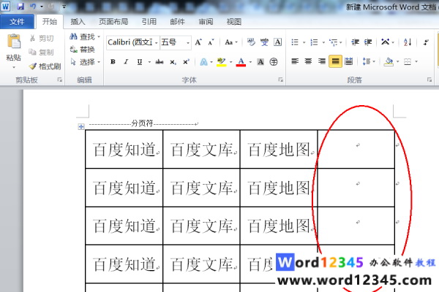Apply red font color
This screenshot has height=292, width=439.
pyautogui.click(x=241, y=62)
